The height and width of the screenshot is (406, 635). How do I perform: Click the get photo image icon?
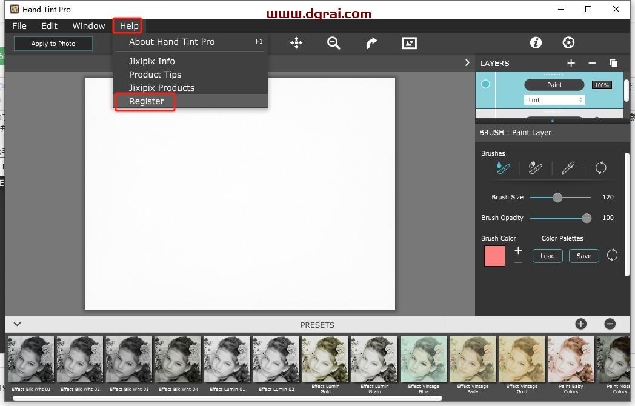point(409,43)
